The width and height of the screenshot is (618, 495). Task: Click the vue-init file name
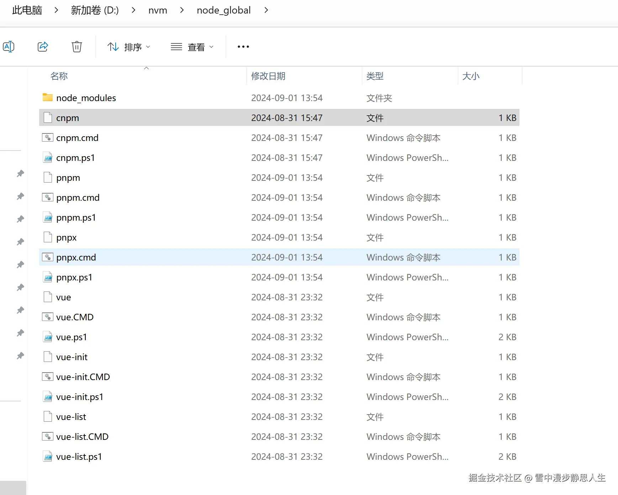pyautogui.click(x=72, y=357)
